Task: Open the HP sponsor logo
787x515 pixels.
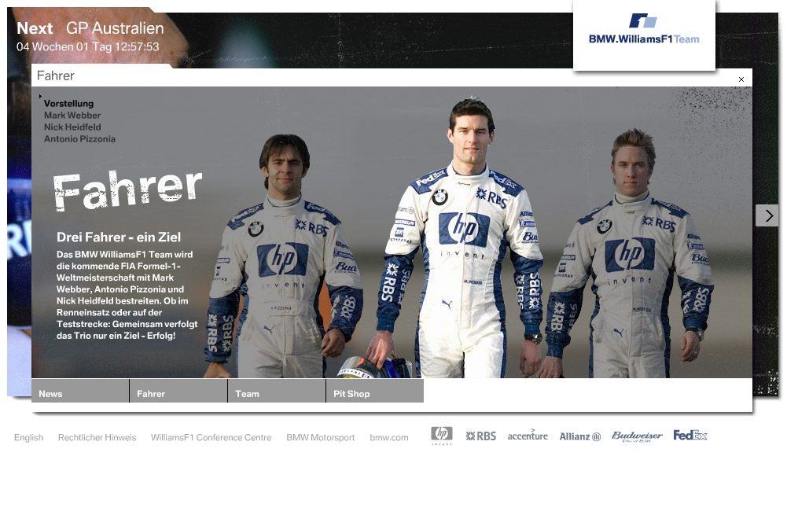Action: pyautogui.click(x=442, y=436)
